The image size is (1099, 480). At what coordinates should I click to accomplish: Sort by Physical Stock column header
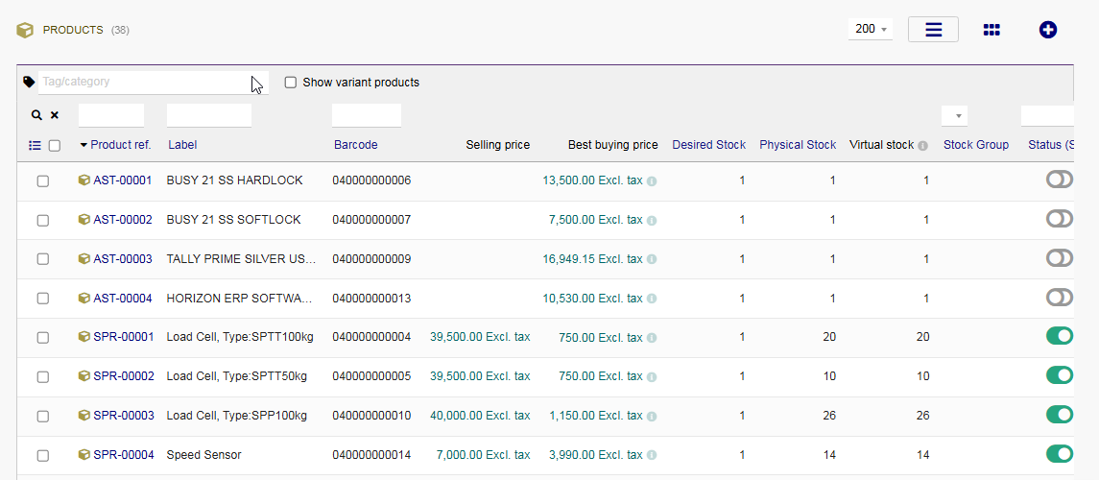pyautogui.click(x=798, y=145)
